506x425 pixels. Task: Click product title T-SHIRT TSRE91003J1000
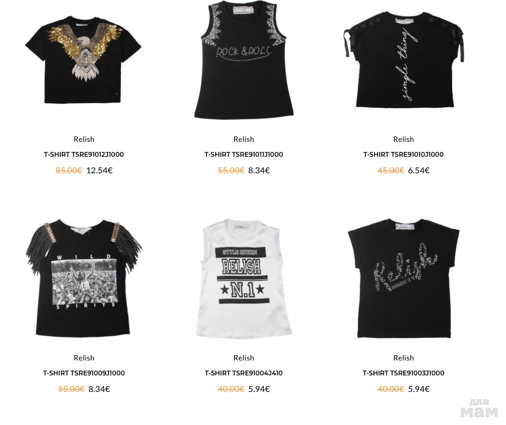point(403,373)
